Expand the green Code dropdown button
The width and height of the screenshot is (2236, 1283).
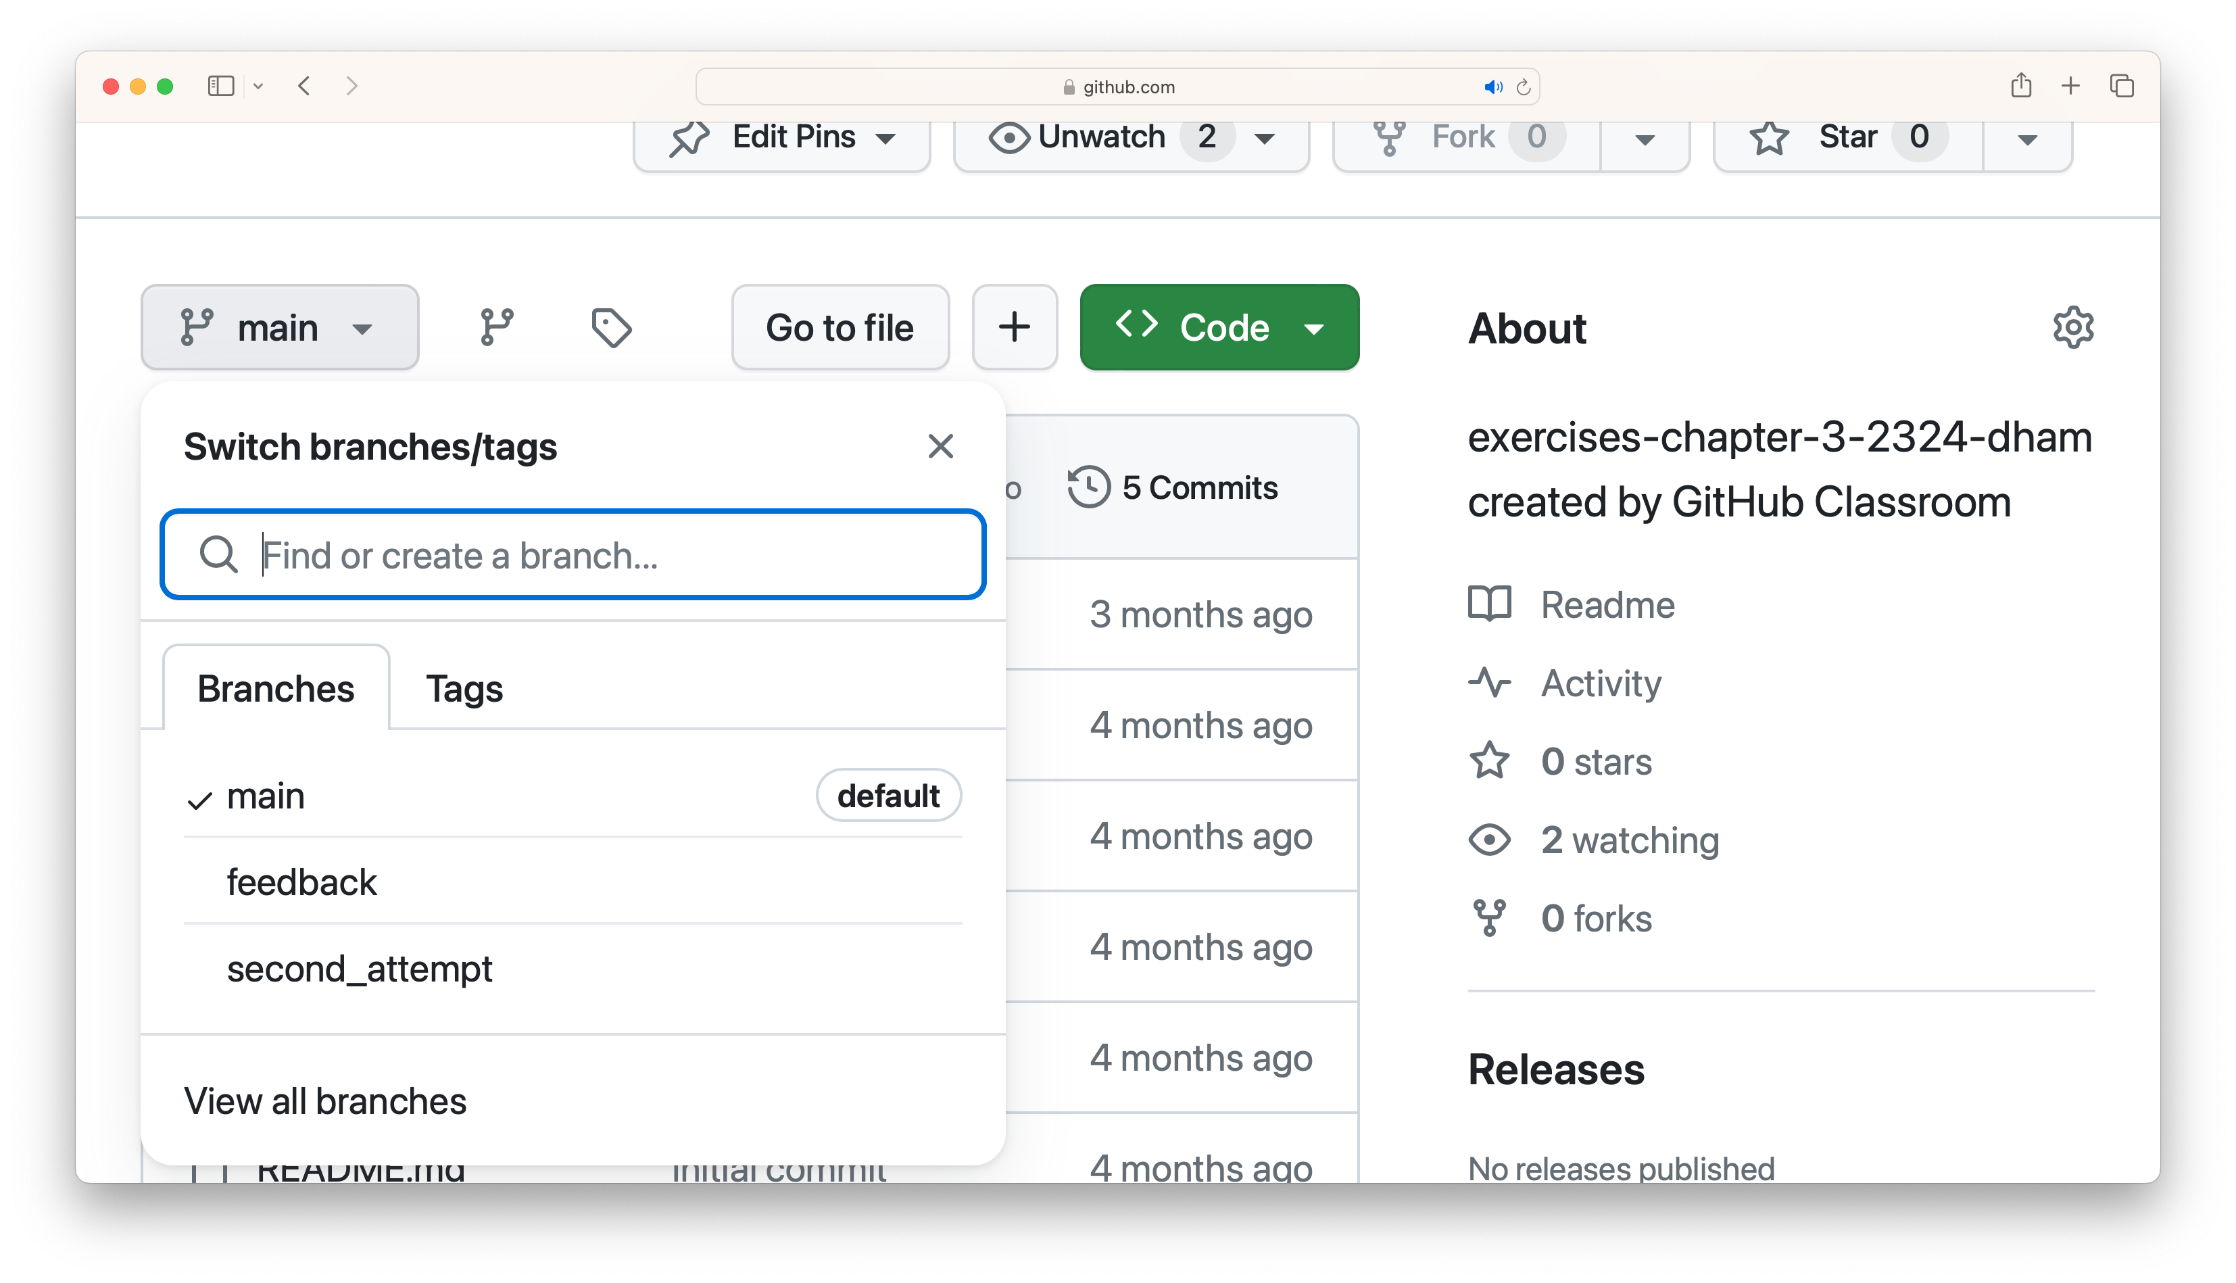click(1219, 327)
